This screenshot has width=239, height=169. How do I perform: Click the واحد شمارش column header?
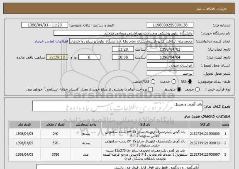pyautogui.click(x=86, y=125)
